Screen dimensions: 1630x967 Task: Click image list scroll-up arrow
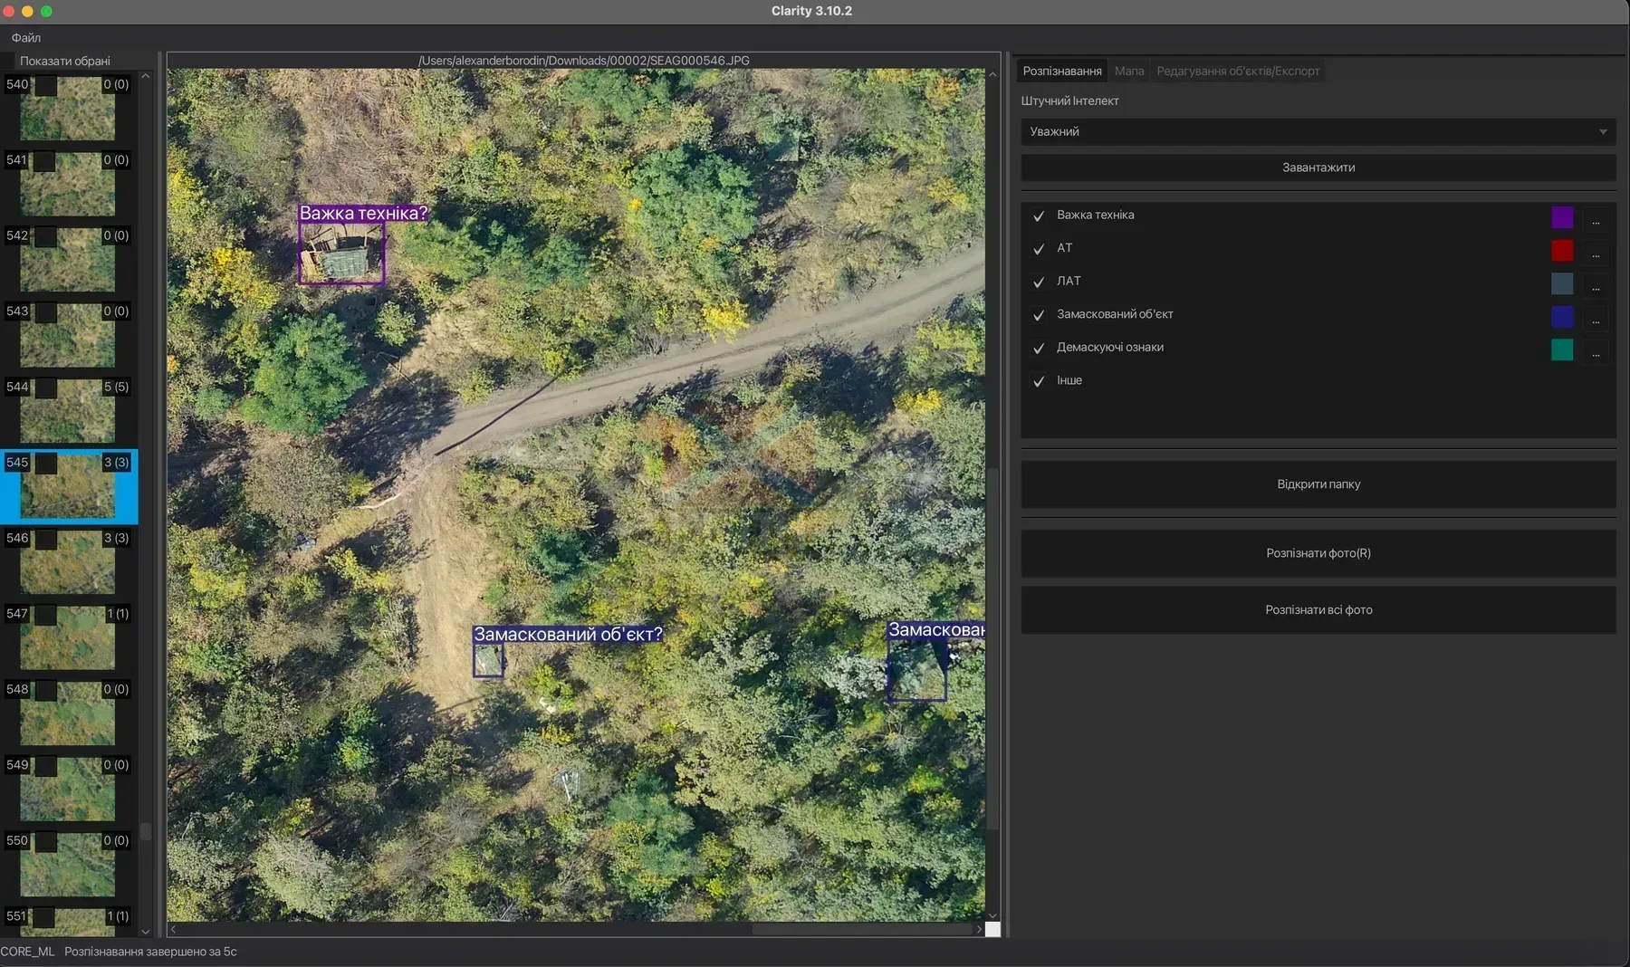(146, 76)
